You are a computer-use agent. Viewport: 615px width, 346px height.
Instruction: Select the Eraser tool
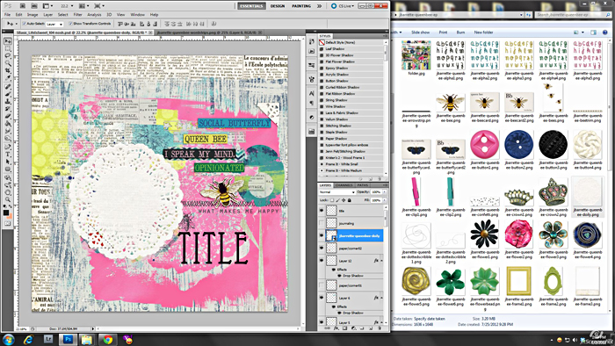coord(7,117)
